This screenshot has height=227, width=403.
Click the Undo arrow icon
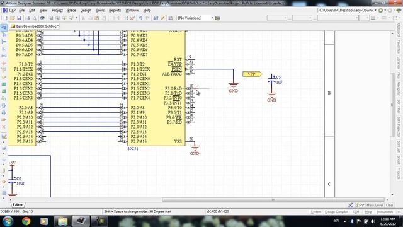tap(140, 18)
